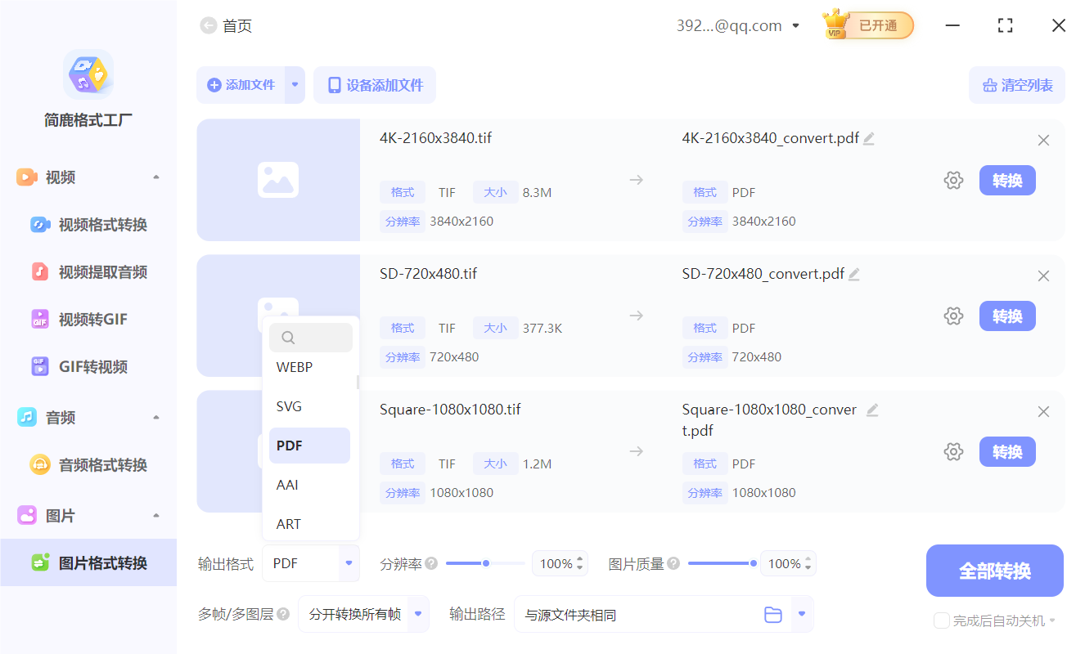1085x654 pixels.
Task: Clear the list with 清空列表
Action: (x=1016, y=85)
